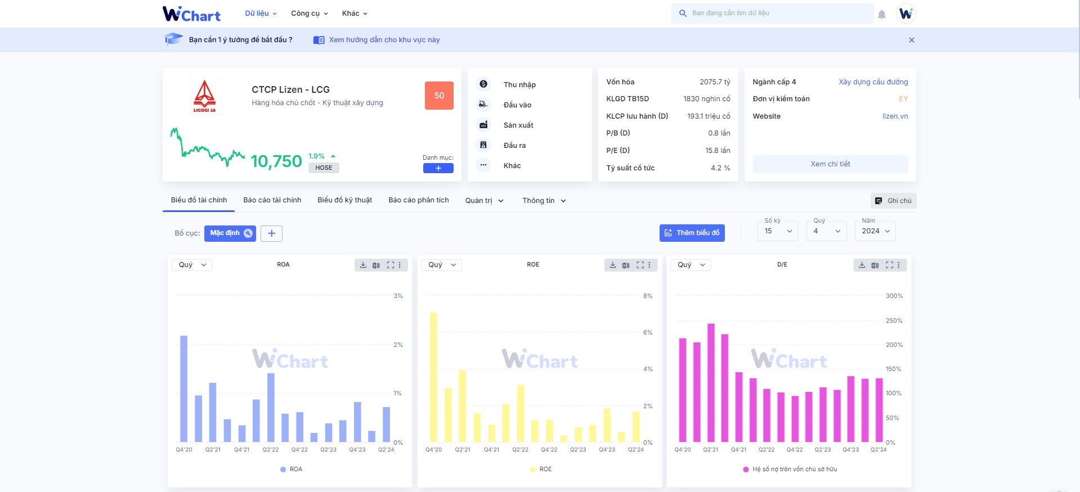Open the user profile avatar
The width and height of the screenshot is (1080, 492).
click(906, 13)
